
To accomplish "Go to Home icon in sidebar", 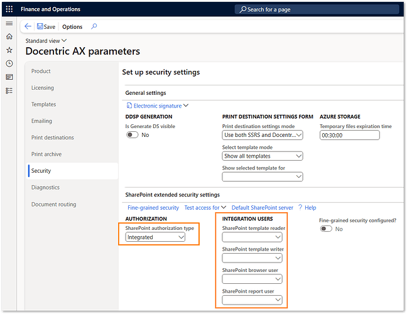I will click(x=9, y=36).
